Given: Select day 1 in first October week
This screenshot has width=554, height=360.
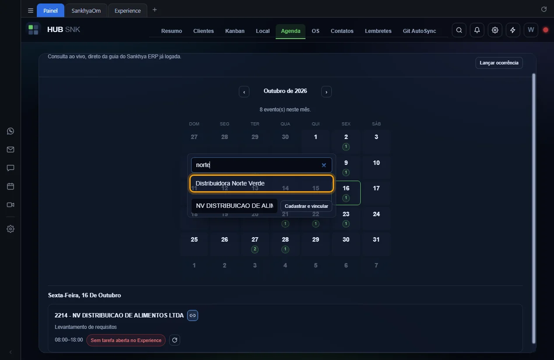Looking at the screenshot, I should pos(316,141).
